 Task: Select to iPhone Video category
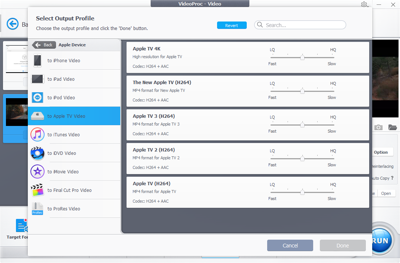[74, 61]
